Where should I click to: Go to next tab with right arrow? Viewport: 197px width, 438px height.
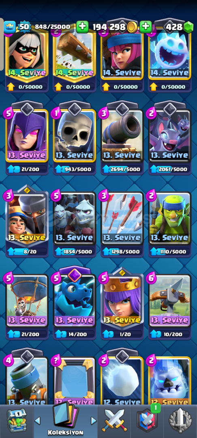click(94, 421)
